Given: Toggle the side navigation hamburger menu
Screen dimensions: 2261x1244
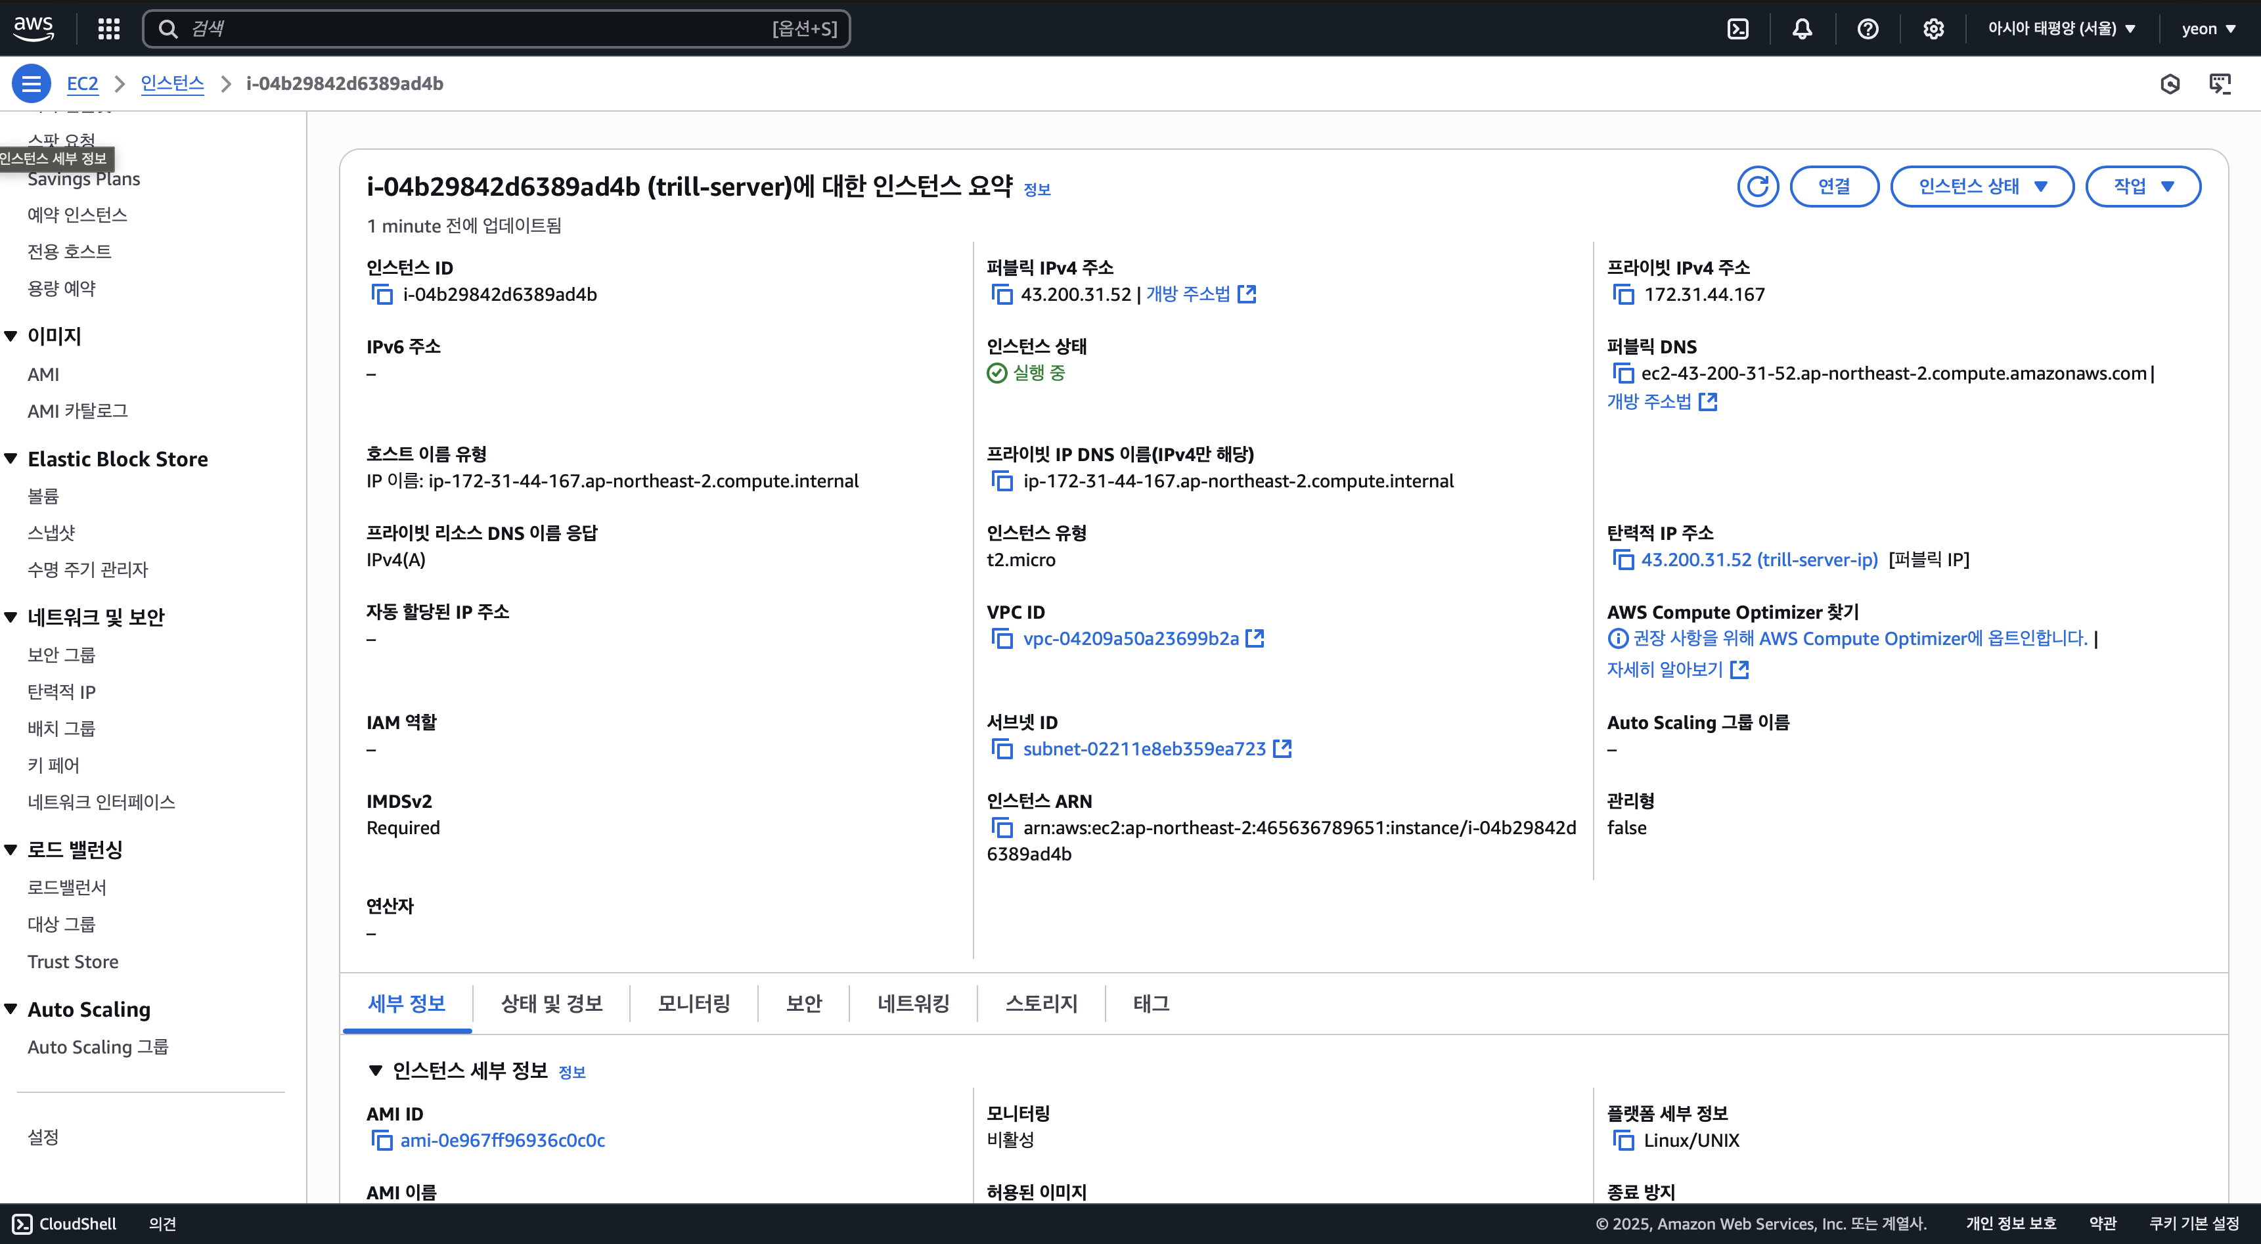Looking at the screenshot, I should pyautogui.click(x=31, y=83).
